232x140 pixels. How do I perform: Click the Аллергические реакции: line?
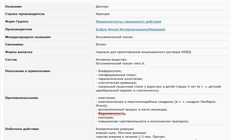(115, 129)
